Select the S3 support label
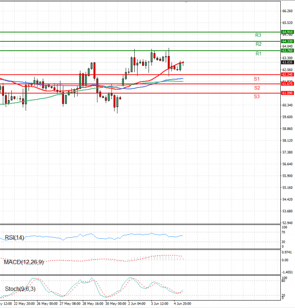The width and height of the screenshot is (295, 308). [x=257, y=96]
